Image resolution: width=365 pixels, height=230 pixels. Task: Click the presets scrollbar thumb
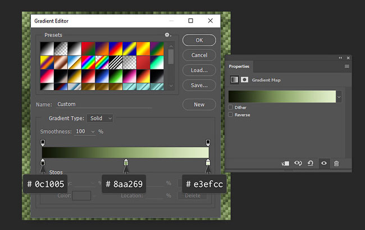(x=171, y=57)
